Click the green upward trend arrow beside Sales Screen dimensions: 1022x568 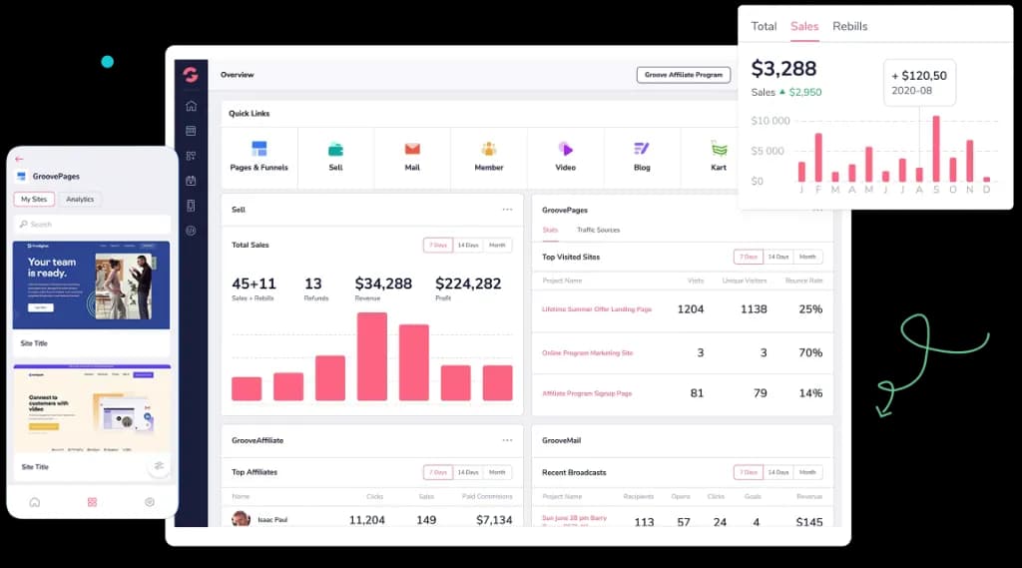(x=782, y=92)
